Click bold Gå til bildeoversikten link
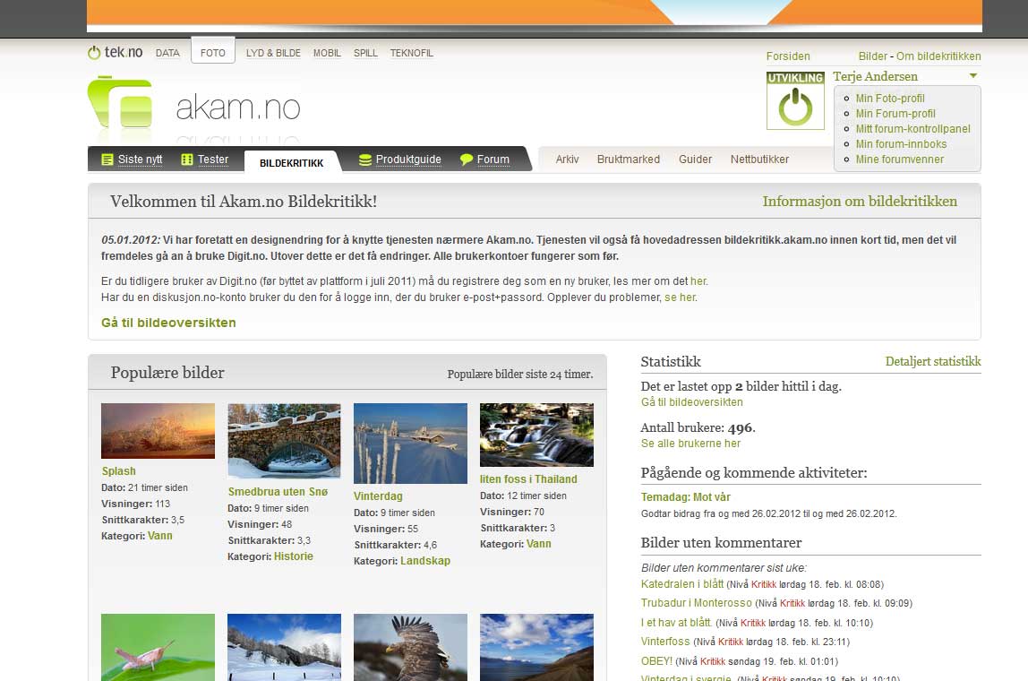Image resolution: width=1028 pixels, height=681 pixels. pos(168,323)
